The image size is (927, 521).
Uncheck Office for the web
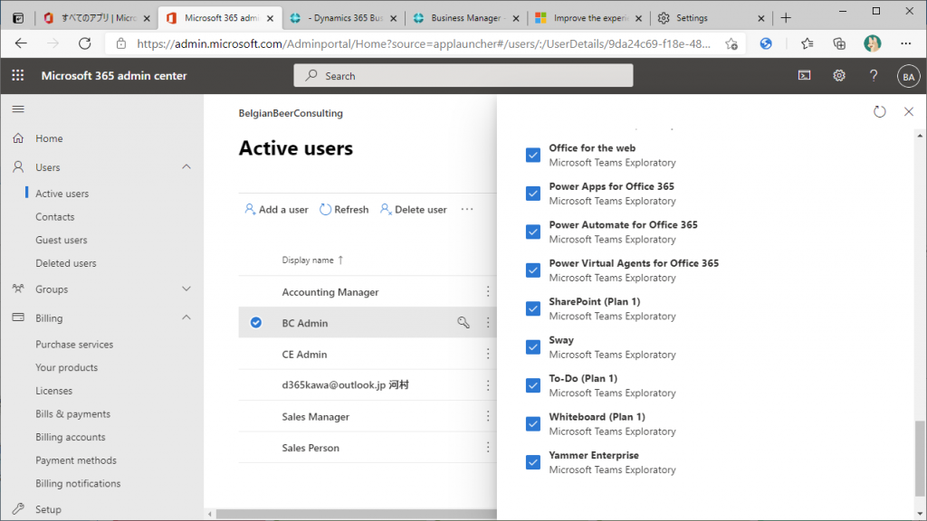click(532, 155)
